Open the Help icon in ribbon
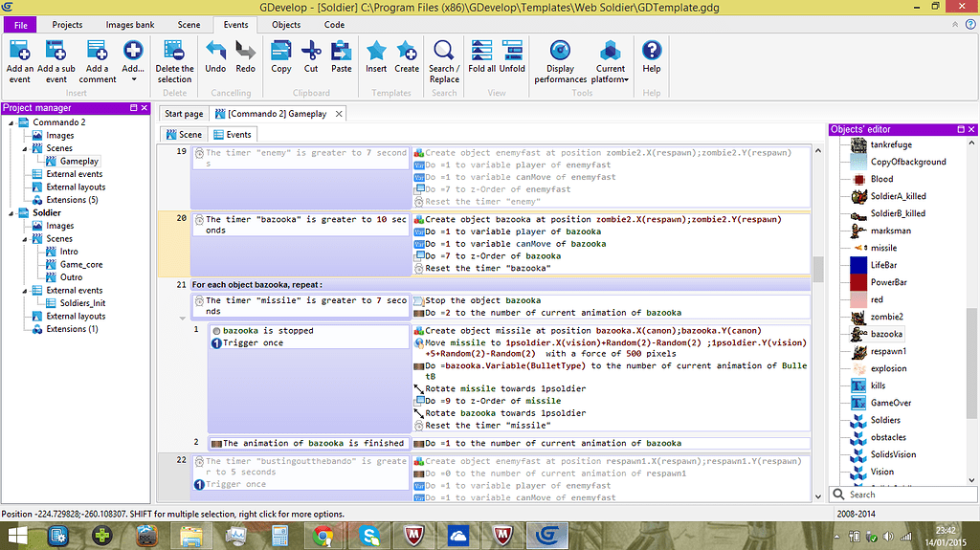This screenshot has width=980, height=550. coord(652,51)
